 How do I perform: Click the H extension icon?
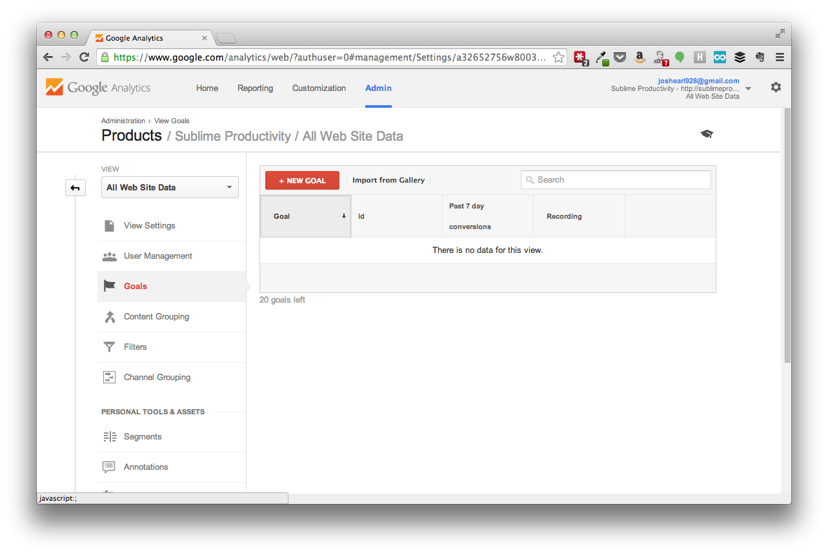pos(700,57)
